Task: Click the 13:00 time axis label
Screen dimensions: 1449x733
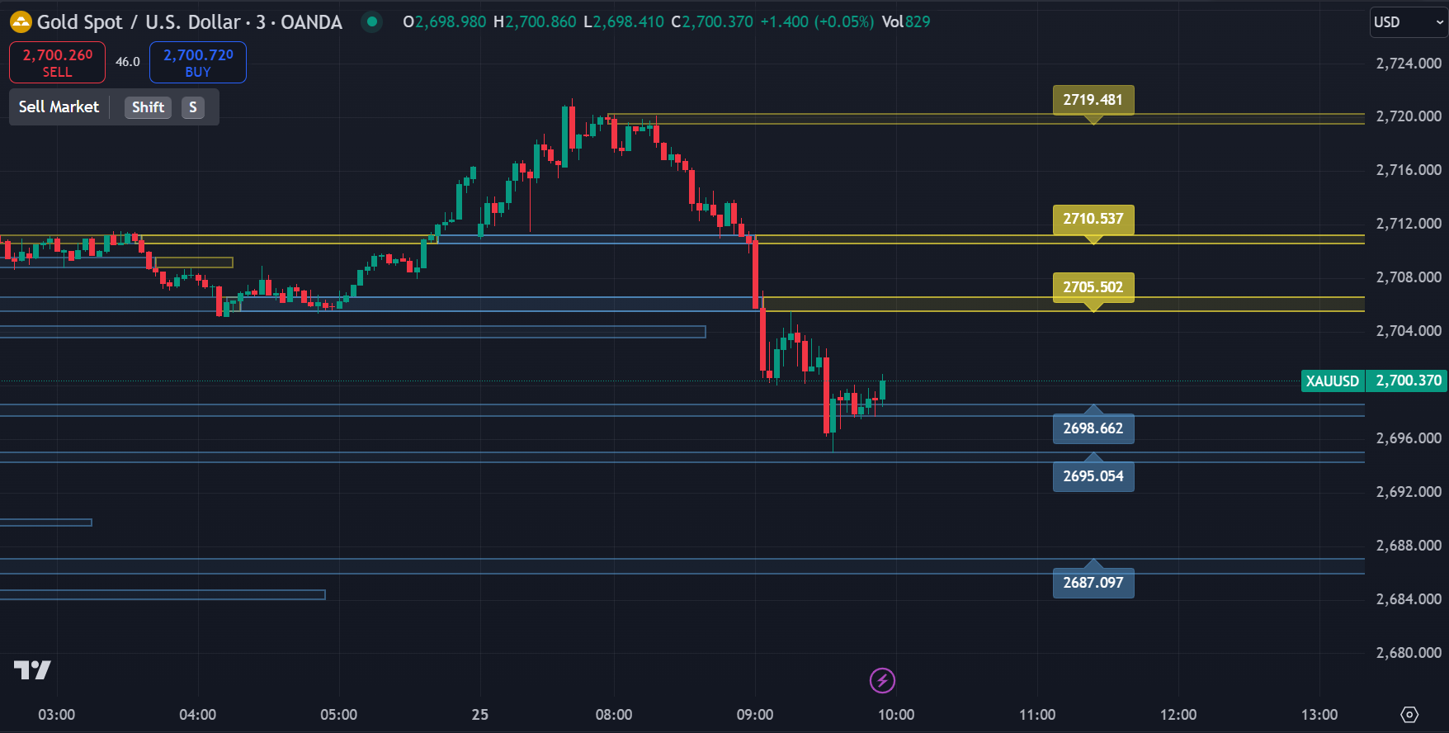Action: [1319, 715]
